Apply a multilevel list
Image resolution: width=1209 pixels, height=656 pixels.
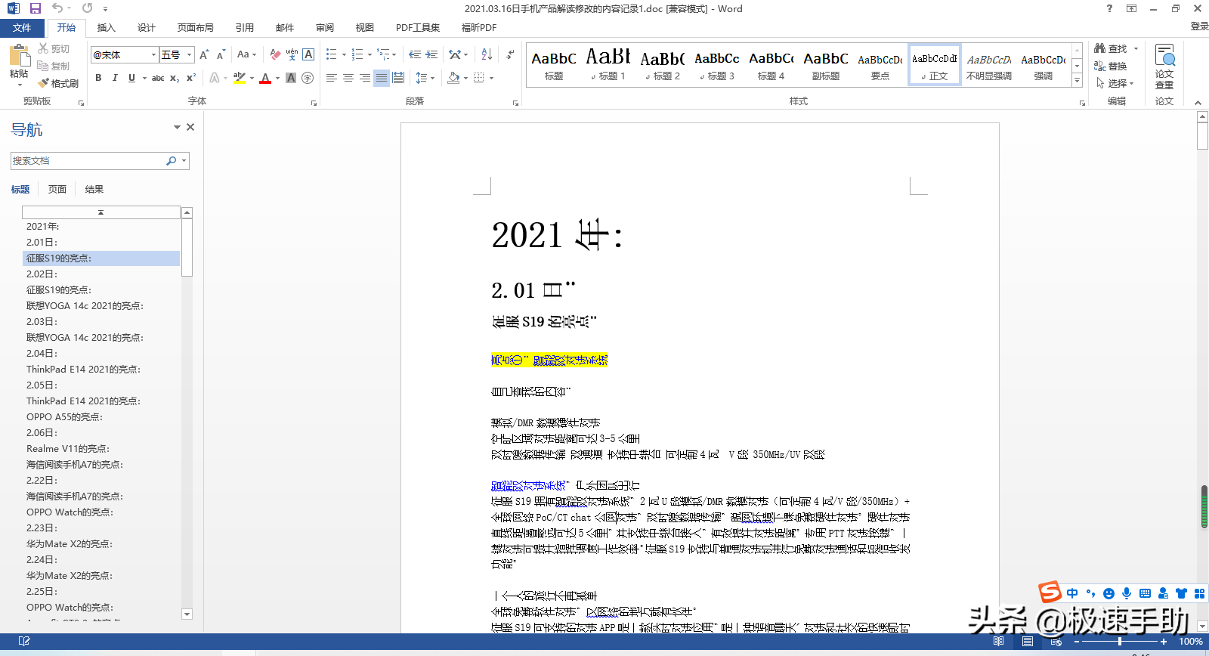[384, 54]
